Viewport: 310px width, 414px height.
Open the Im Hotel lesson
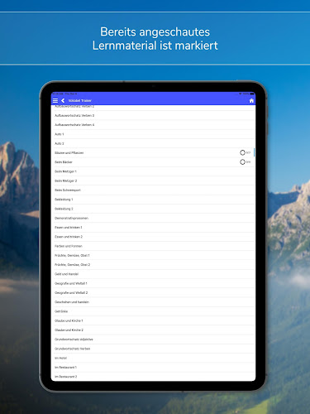click(153, 358)
